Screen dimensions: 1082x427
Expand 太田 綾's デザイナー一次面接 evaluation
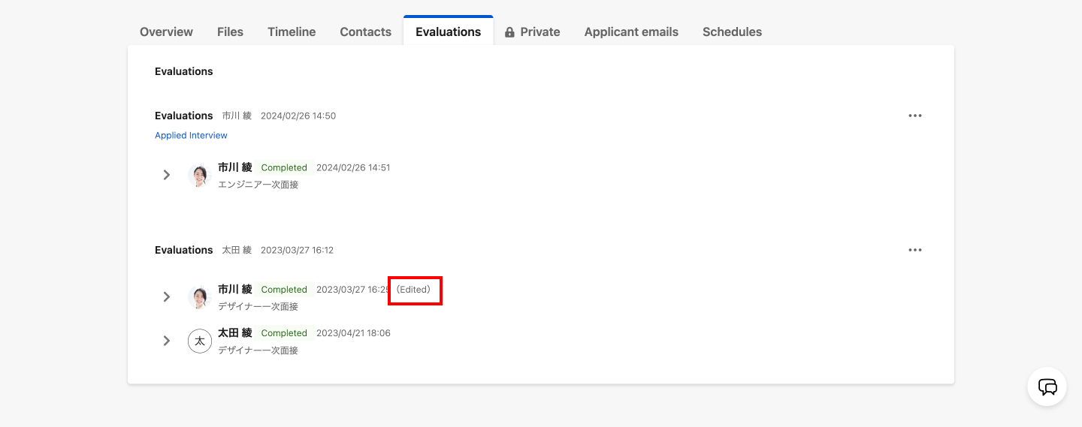[167, 341]
